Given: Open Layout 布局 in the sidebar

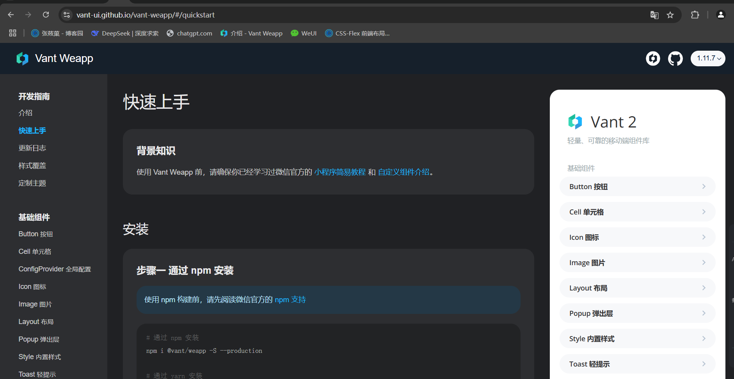Looking at the screenshot, I should click(36, 322).
